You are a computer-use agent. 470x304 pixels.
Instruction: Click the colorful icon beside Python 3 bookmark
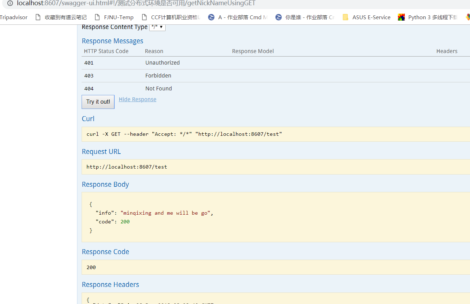tap(401, 17)
